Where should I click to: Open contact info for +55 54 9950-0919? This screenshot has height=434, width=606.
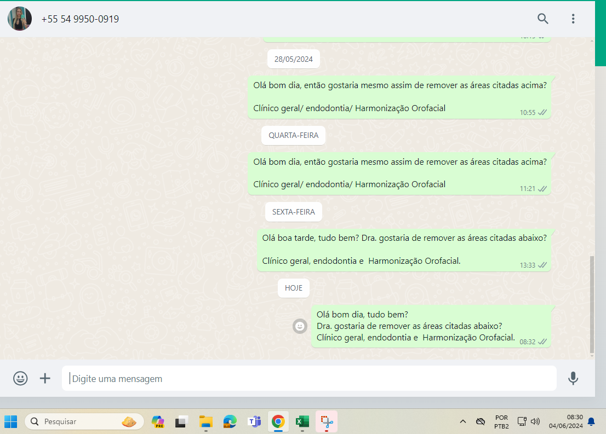(x=80, y=19)
